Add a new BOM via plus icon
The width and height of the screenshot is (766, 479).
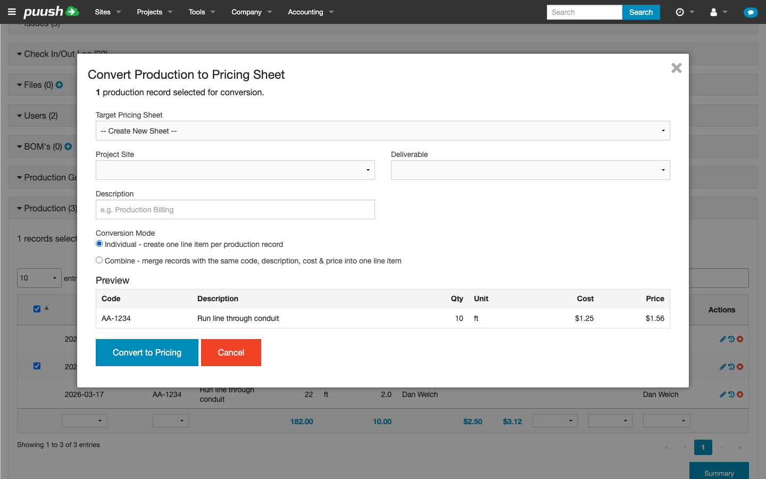[x=68, y=146]
